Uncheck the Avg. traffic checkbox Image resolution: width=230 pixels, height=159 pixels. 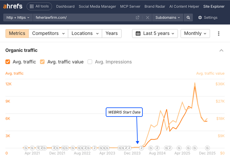pos(8,62)
